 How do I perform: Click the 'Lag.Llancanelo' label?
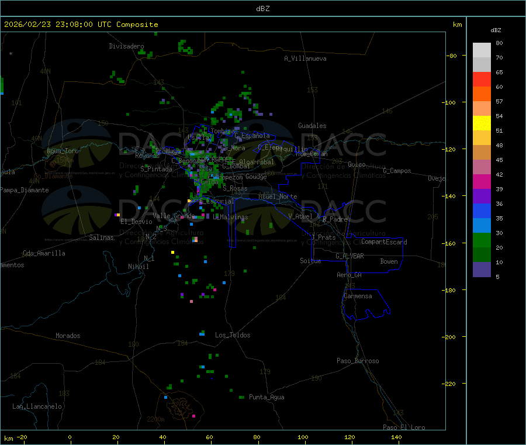coord(37,406)
